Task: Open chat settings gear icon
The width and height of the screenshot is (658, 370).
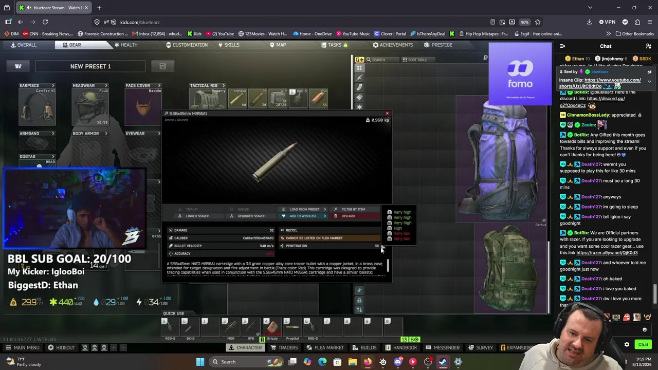Action: (x=627, y=344)
